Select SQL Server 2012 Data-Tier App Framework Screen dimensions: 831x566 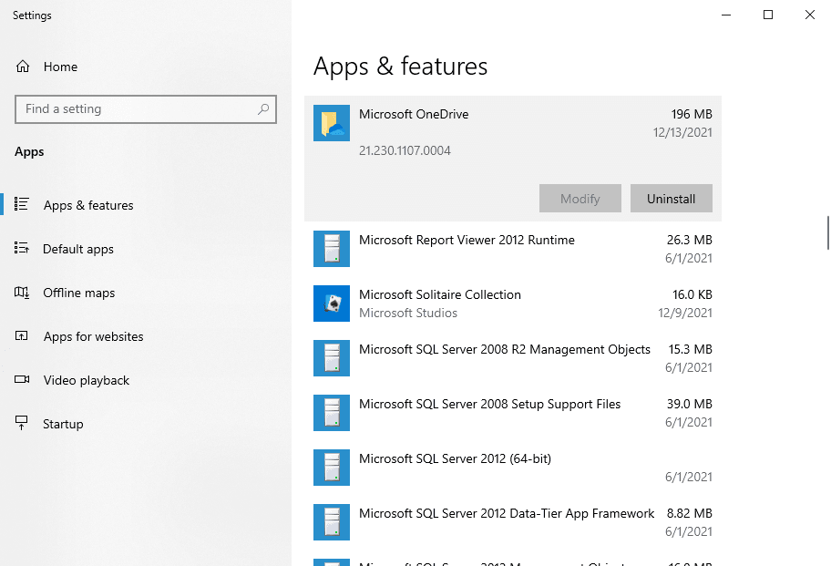512,522
